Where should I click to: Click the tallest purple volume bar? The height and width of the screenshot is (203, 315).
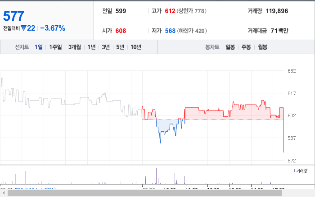pos(156,176)
